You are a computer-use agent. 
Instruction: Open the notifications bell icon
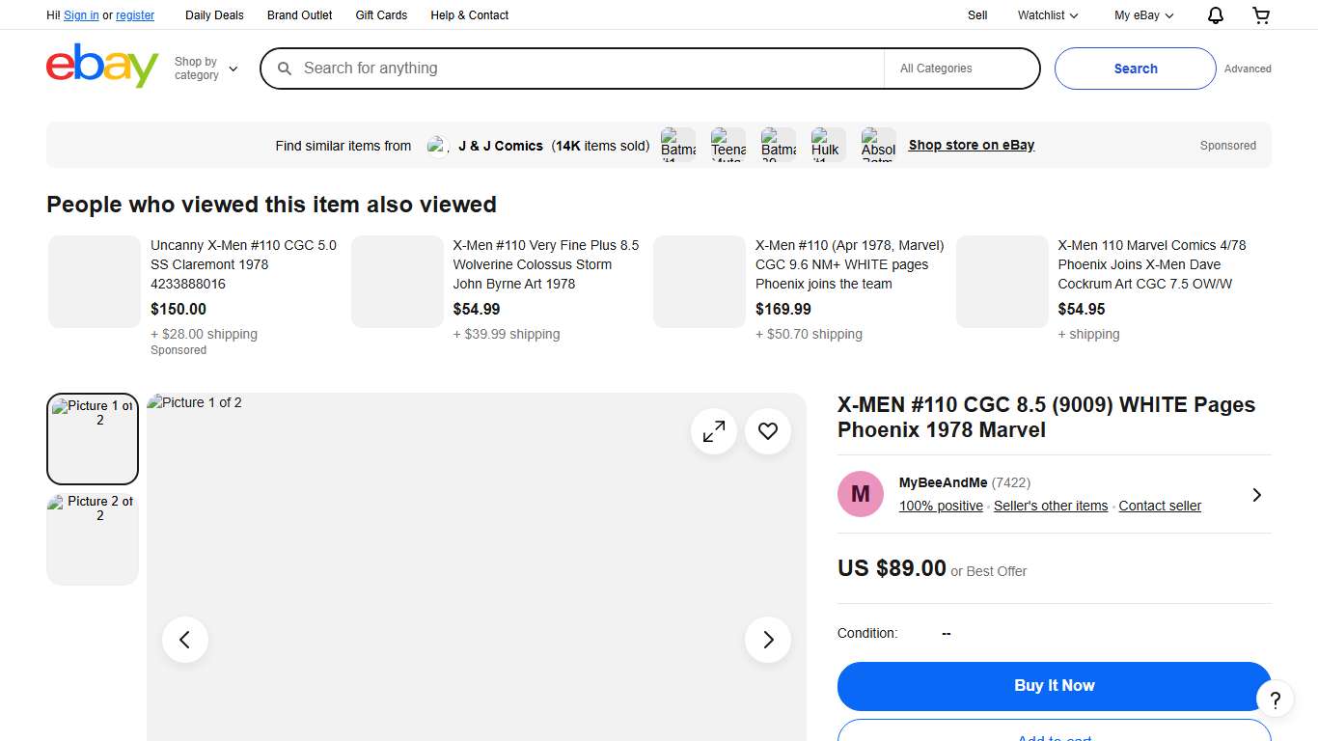tap(1216, 15)
